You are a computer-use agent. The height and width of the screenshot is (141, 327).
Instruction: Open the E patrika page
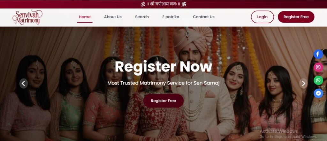pyautogui.click(x=171, y=17)
